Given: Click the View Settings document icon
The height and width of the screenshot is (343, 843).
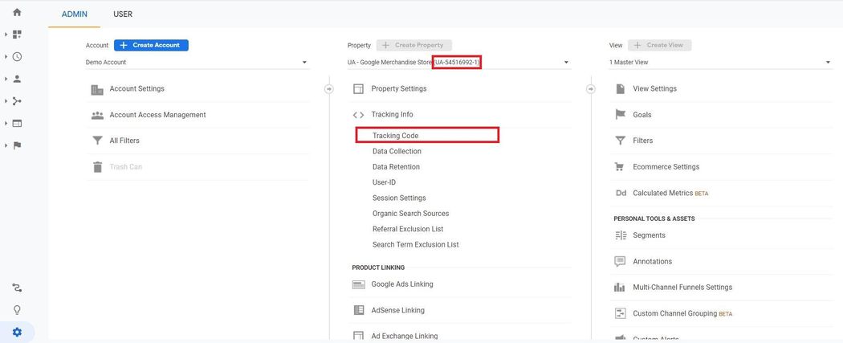Looking at the screenshot, I should click(621, 88).
